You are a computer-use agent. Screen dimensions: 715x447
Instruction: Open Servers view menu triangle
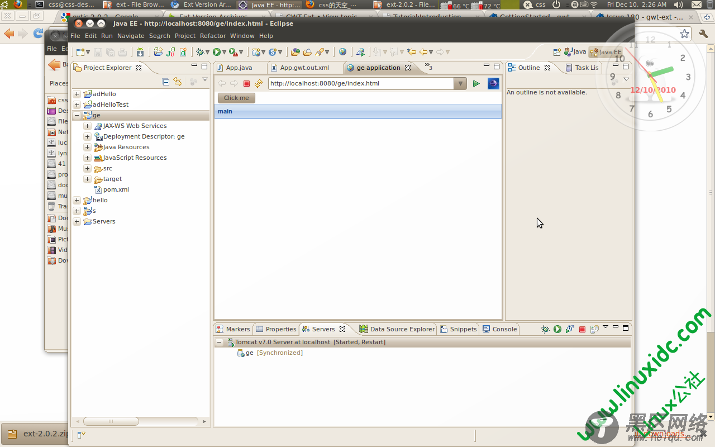coord(606,327)
